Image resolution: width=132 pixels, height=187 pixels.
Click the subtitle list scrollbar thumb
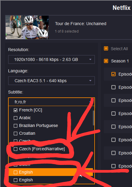click(93, 118)
